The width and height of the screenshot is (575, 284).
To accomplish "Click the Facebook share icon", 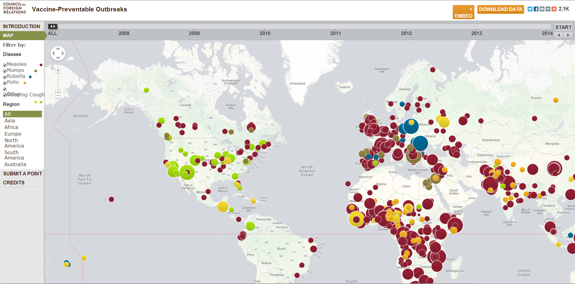I will click(536, 9).
